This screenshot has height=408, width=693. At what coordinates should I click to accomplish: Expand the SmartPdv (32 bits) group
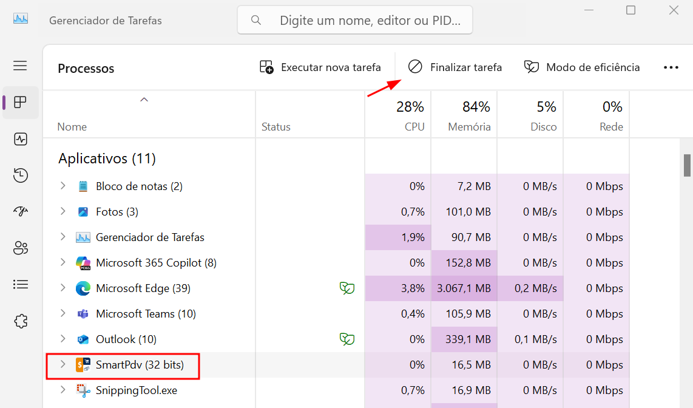point(63,364)
